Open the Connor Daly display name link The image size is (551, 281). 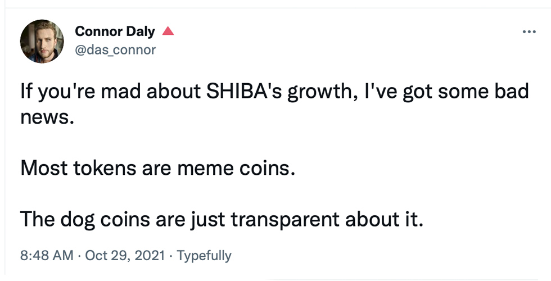[115, 31]
